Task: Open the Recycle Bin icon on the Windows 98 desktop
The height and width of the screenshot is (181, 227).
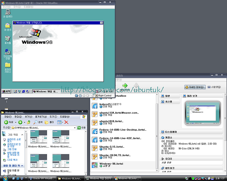Action: pos(8,40)
